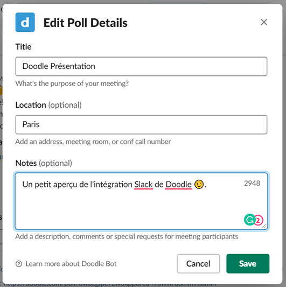Viewport: 286px width, 287px height.
Task: Cancel the poll edits
Action: click(x=198, y=263)
